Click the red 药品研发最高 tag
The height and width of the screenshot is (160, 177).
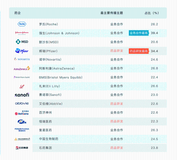139,51
